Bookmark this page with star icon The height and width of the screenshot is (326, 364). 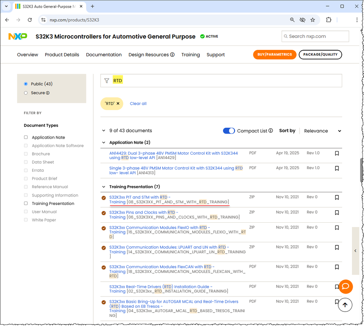pos(313,20)
